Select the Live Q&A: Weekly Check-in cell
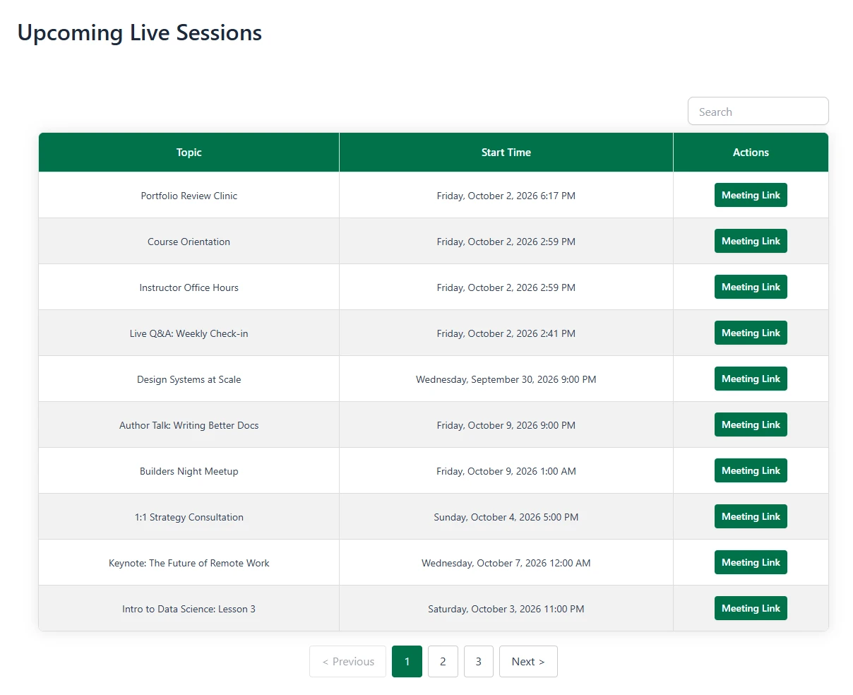Image resolution: width=853 pixels, height=695 pixels. [189, 333]
